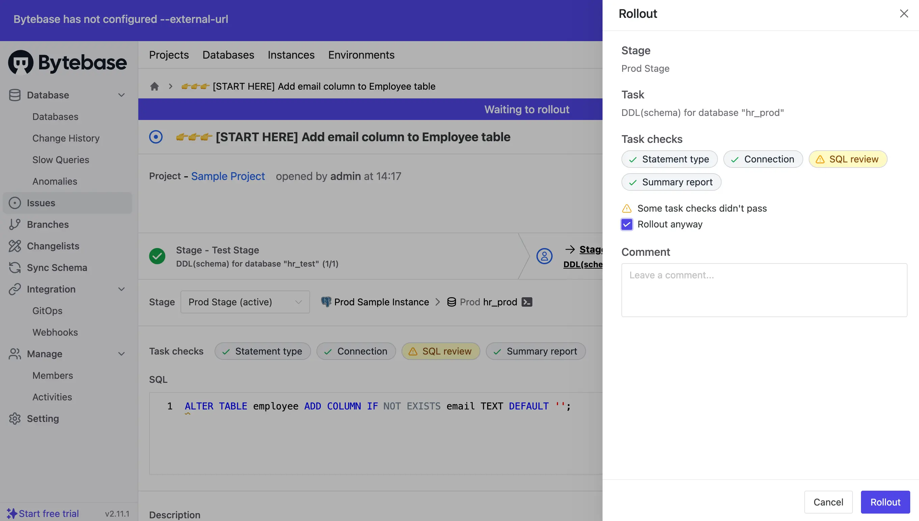
Task: Open GitOps in sidebar
Action: (x=47, y=311)
